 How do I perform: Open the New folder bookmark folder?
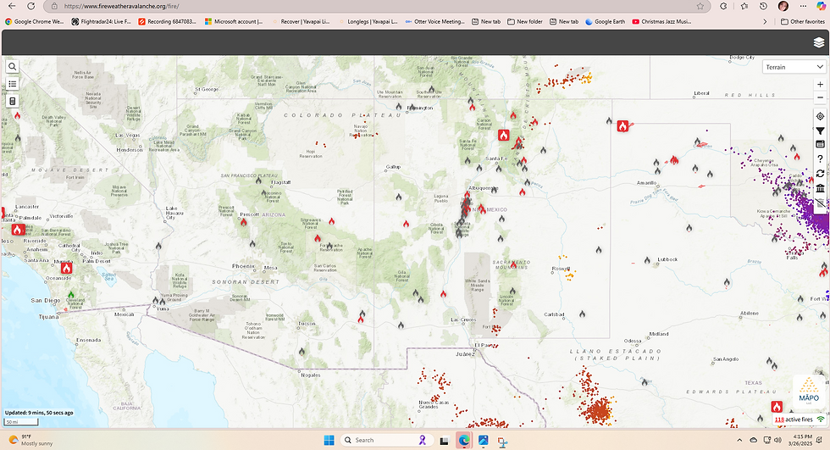(x=524, y=22)
